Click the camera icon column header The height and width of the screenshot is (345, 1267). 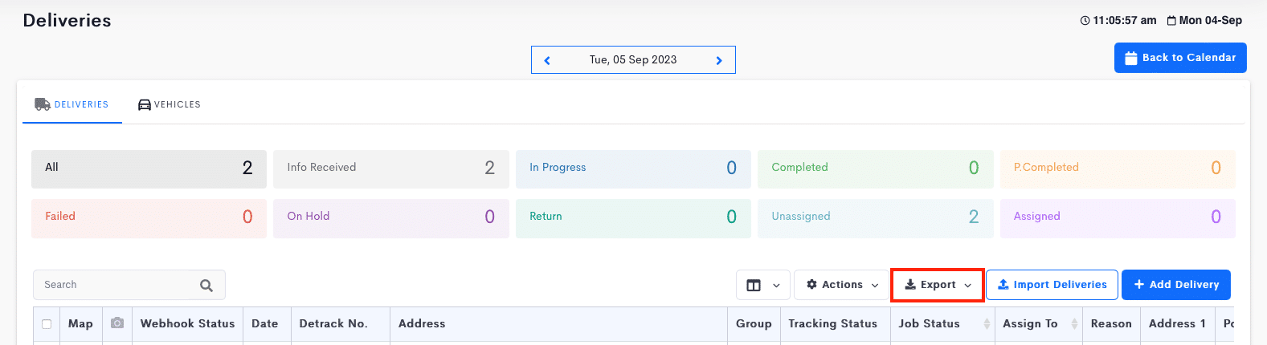point(117,323)
